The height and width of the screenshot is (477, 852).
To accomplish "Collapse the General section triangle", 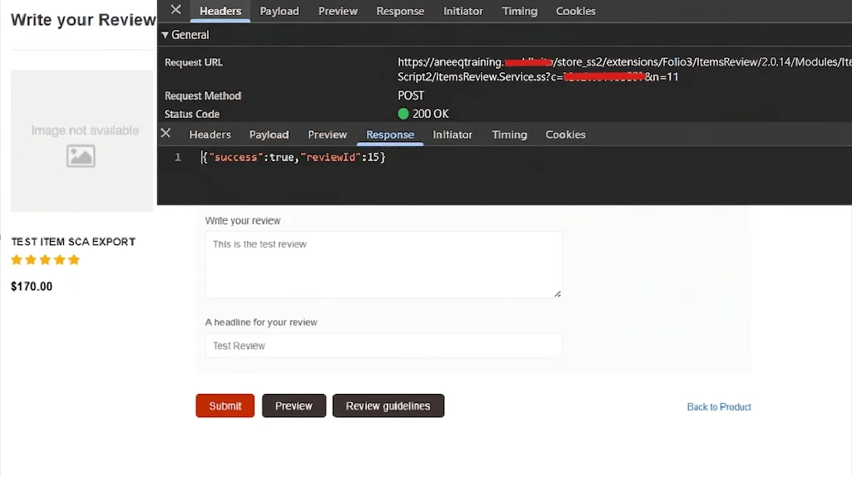I will 165,35.
